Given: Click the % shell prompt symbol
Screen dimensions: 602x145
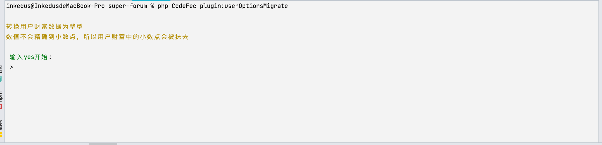Looking at the screenshot, I should 152,6.
